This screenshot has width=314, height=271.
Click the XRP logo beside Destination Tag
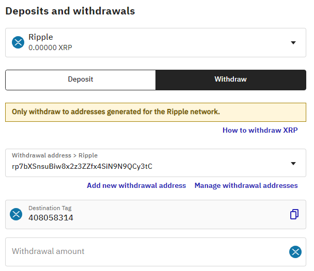(16, 214)
